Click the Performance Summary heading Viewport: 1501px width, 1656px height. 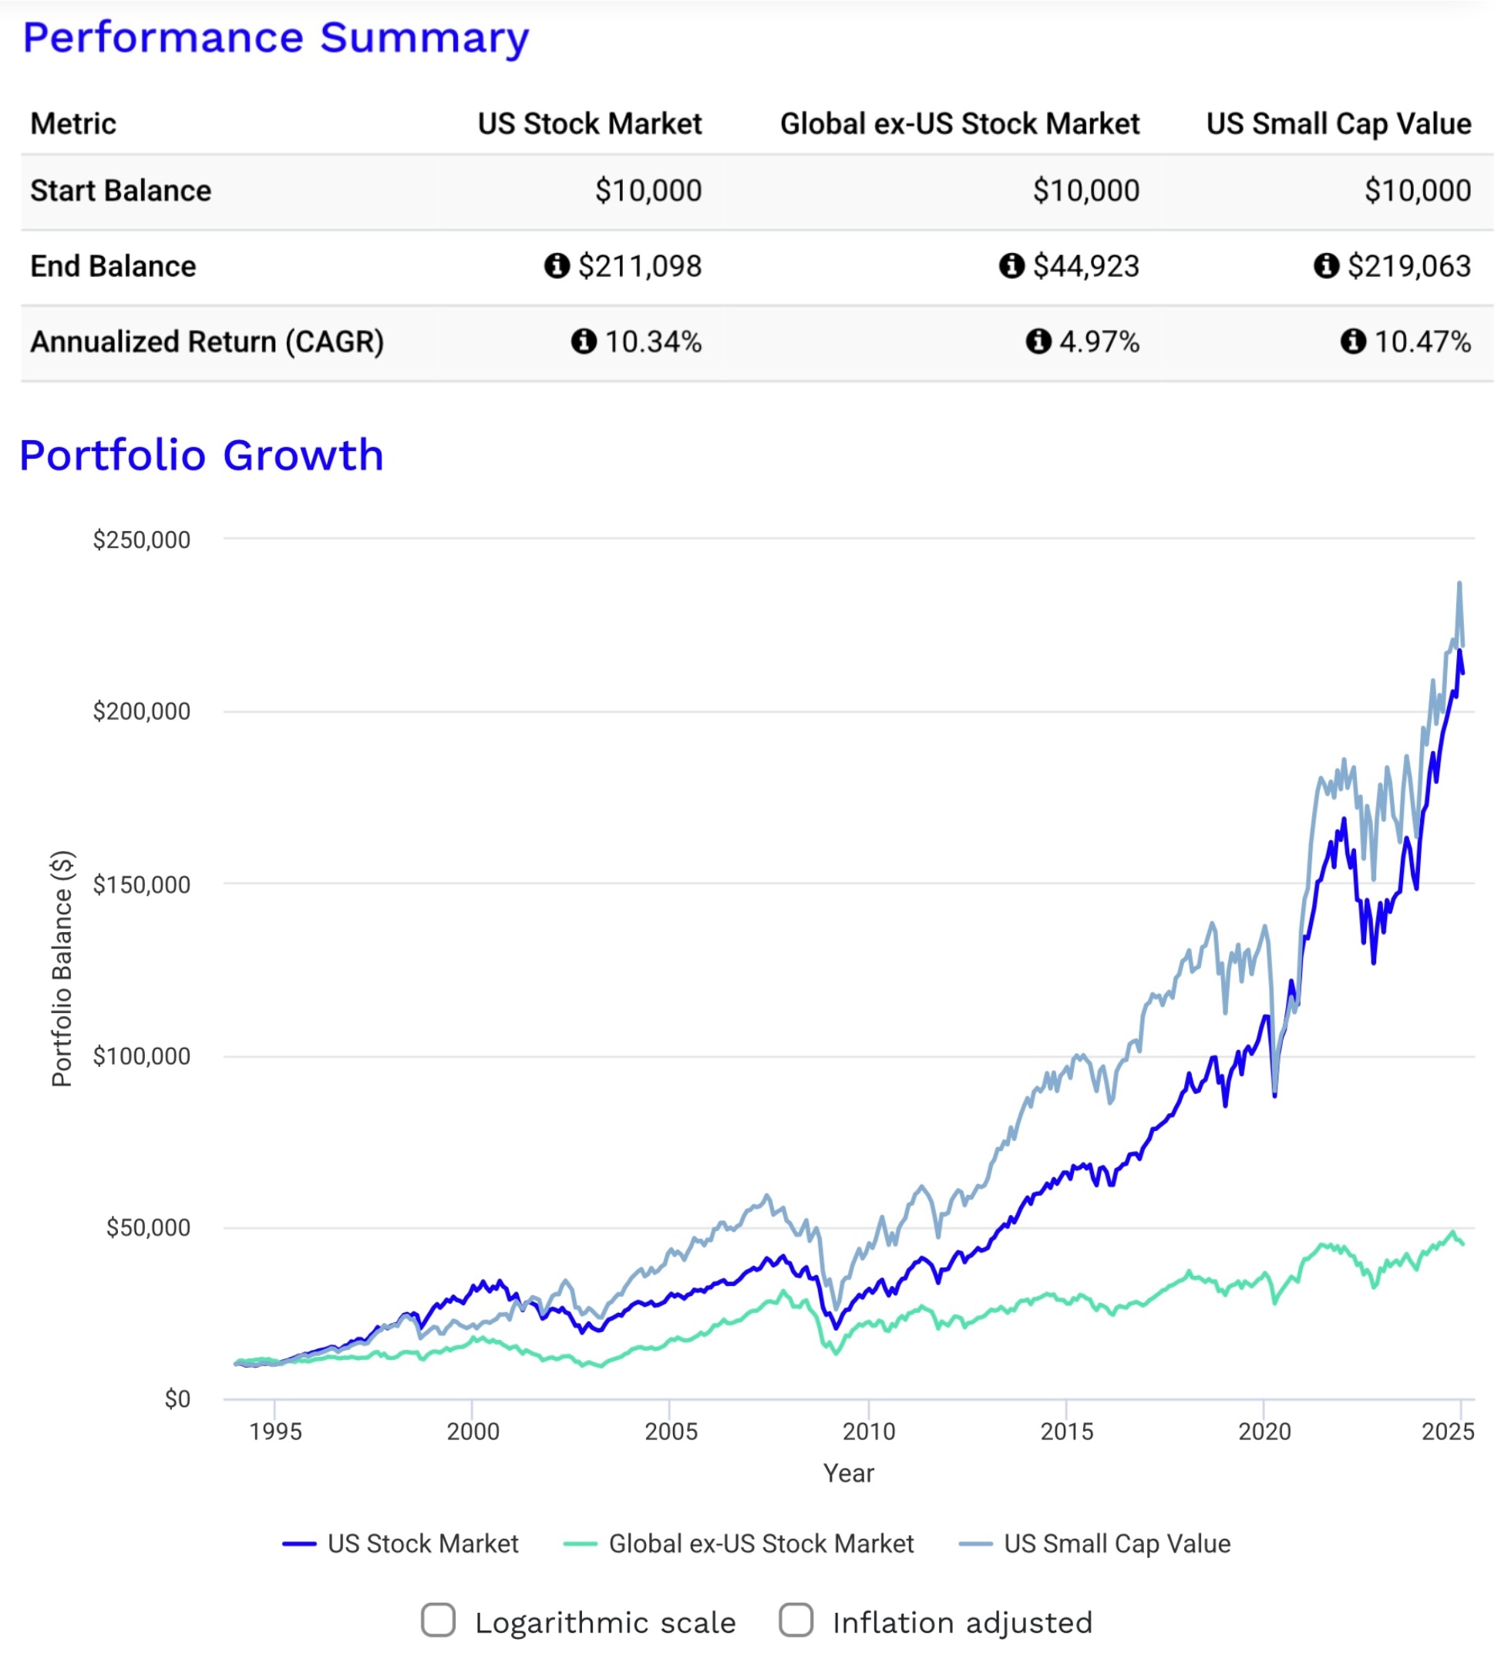tap(275, 38)
